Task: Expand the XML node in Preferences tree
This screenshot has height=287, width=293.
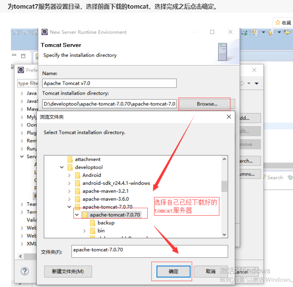Action: (x=22, y=244)
